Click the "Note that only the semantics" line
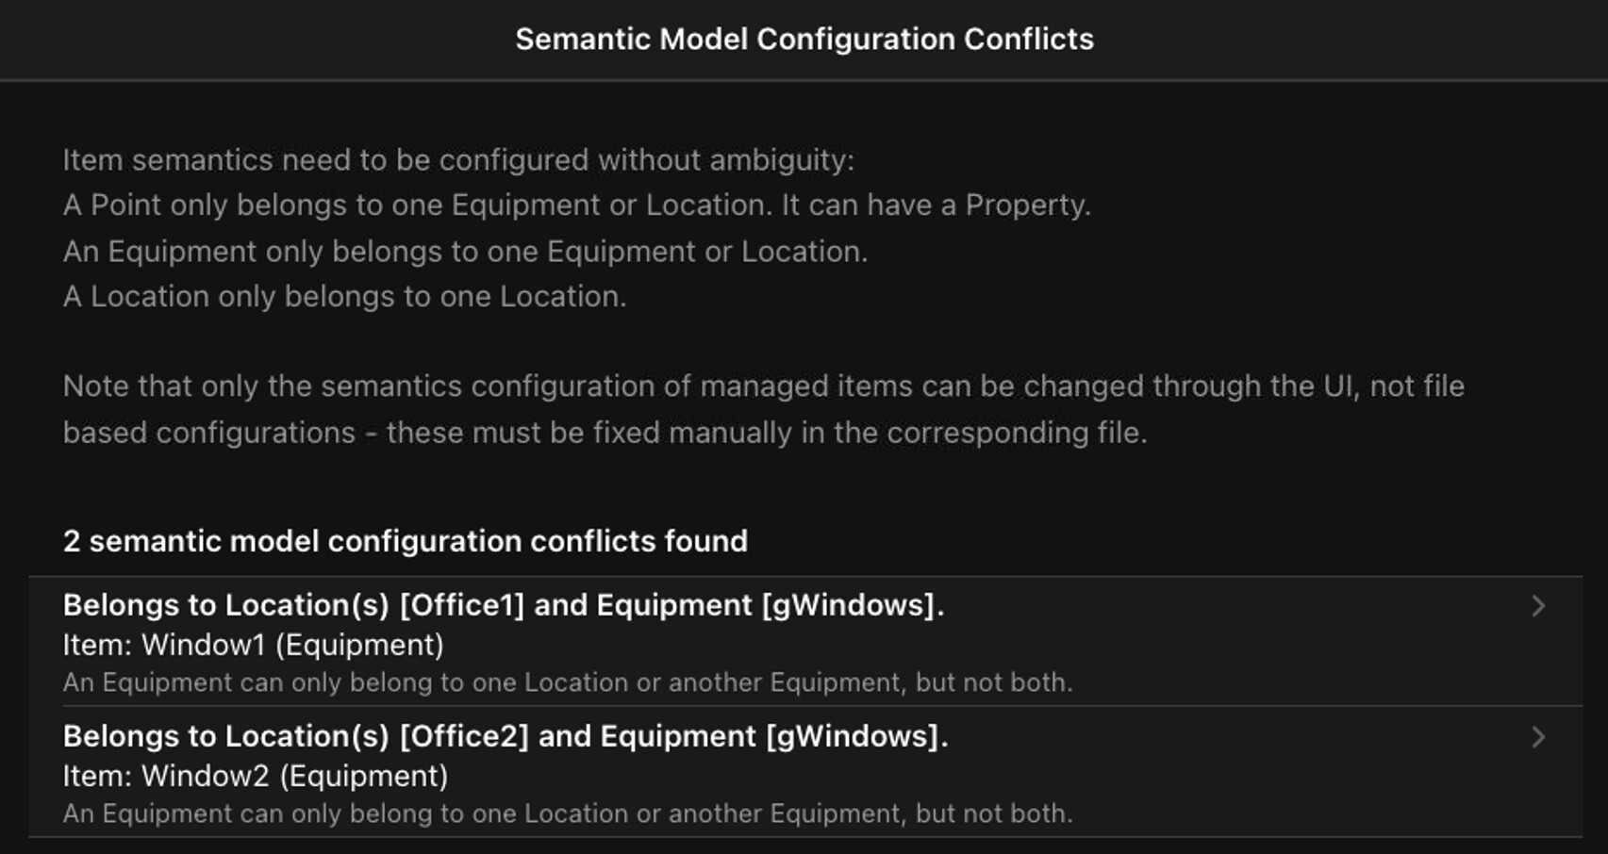 (763, 386)
